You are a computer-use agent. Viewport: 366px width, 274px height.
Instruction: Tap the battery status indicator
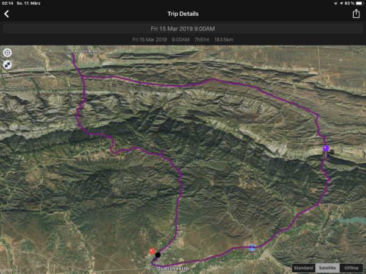[x=359, y=3]
